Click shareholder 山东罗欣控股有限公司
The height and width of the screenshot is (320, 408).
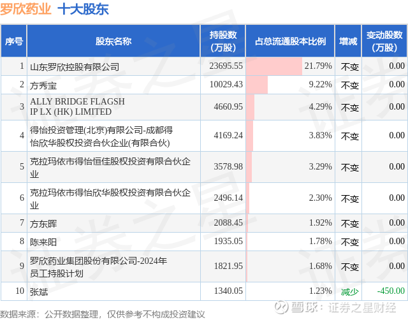[x=75, y=67]
